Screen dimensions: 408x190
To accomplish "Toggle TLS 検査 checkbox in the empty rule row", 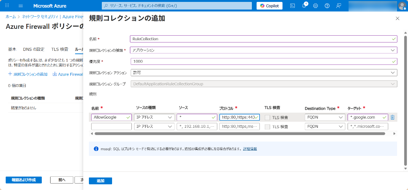I will pos(267,127).
